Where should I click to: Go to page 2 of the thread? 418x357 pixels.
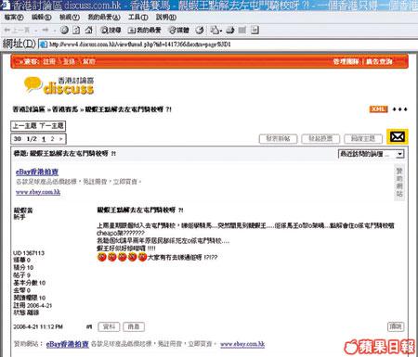tap(52, 139)
